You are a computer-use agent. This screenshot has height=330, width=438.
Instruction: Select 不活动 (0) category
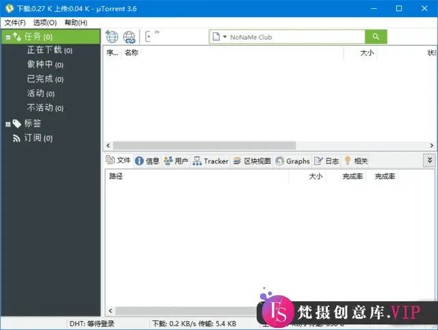(45, 108)
